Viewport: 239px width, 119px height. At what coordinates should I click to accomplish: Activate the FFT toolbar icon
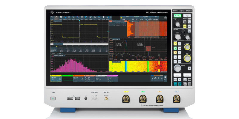click(95, 18)
